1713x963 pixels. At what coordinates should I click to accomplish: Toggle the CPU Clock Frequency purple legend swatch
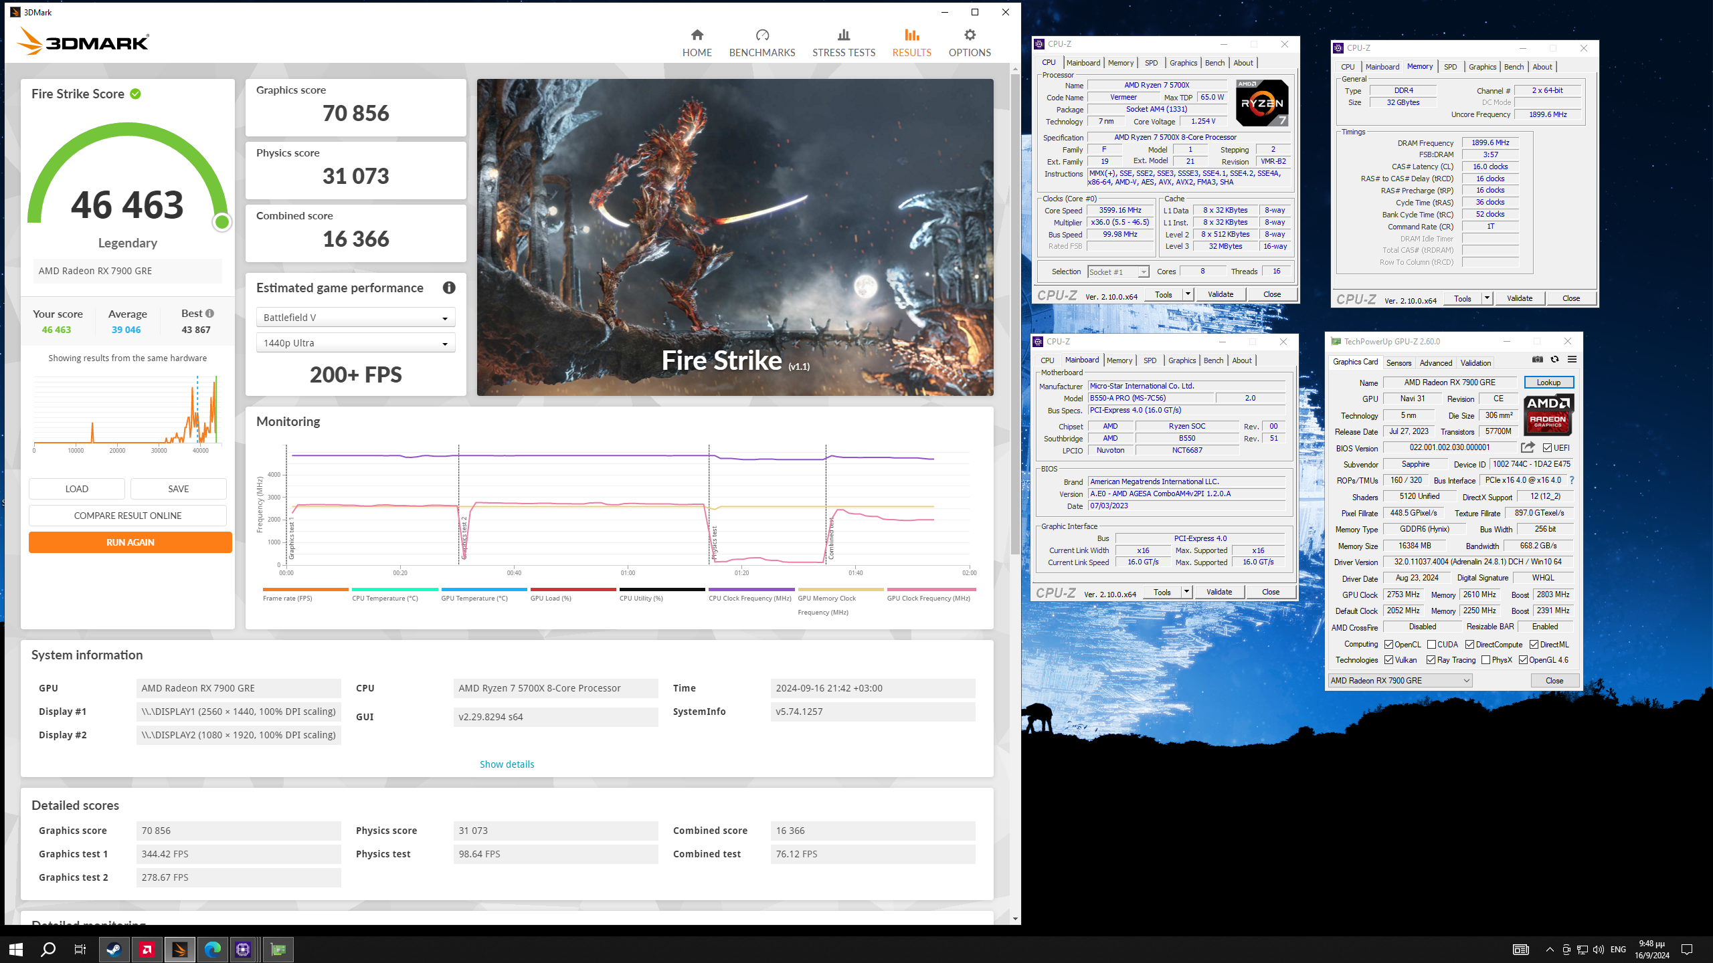[x=751, y=589]
